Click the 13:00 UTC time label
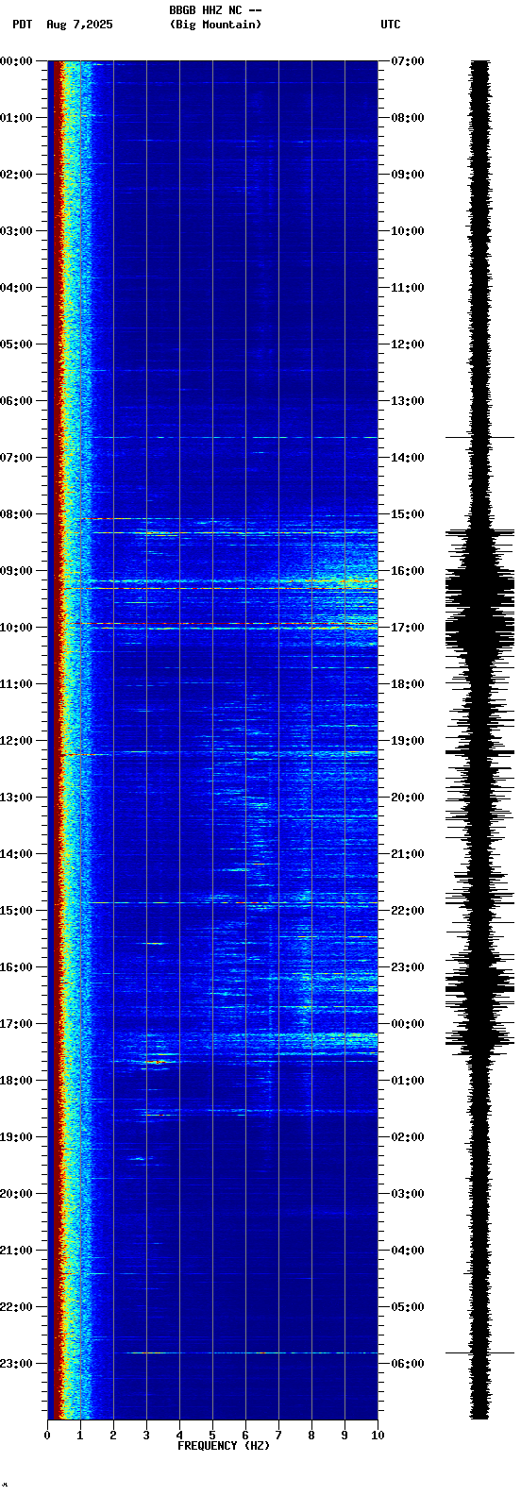The width and height of the screenshot is (521, 1495). tap(408, 401)
